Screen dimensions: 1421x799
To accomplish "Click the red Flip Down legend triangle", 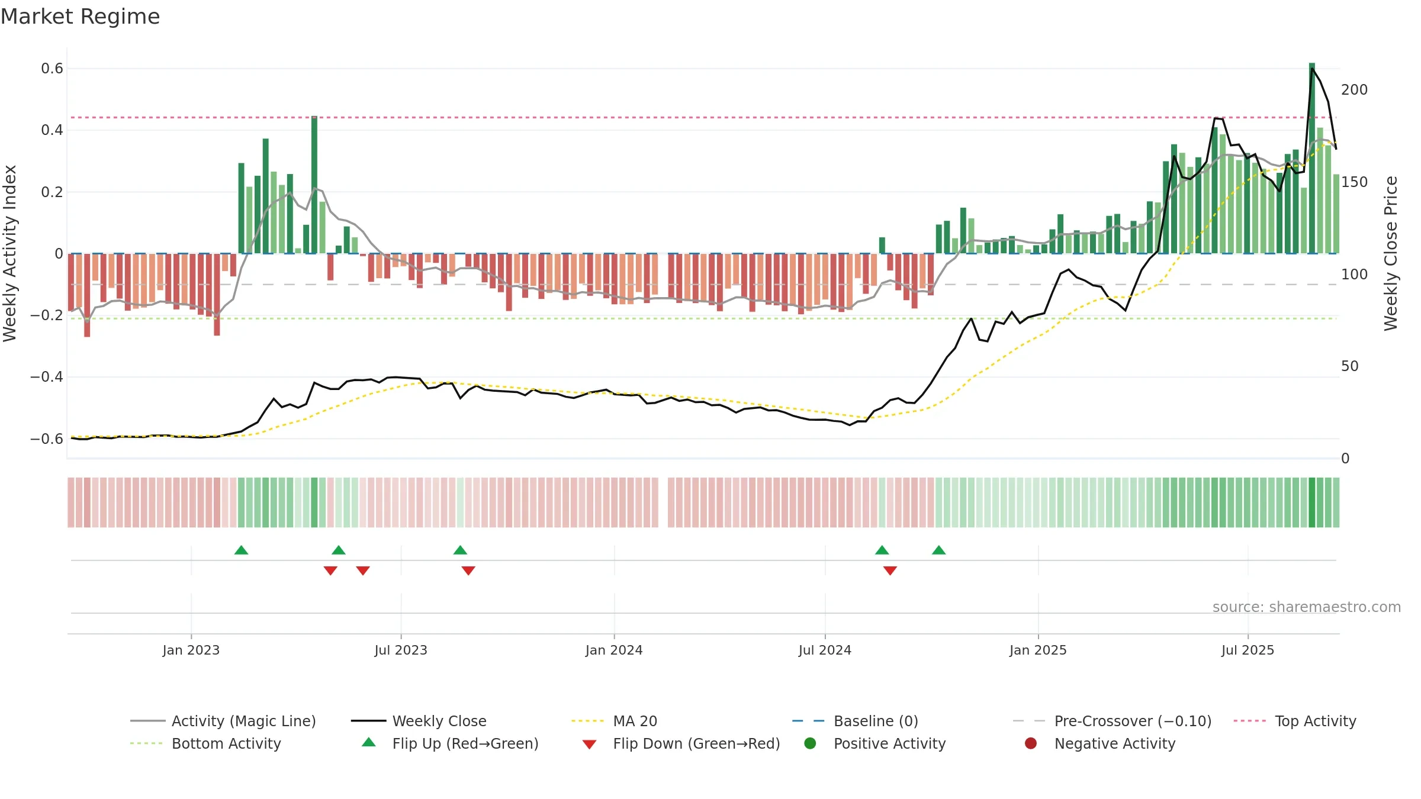I will pyautogui.click(x=589, y=745).
